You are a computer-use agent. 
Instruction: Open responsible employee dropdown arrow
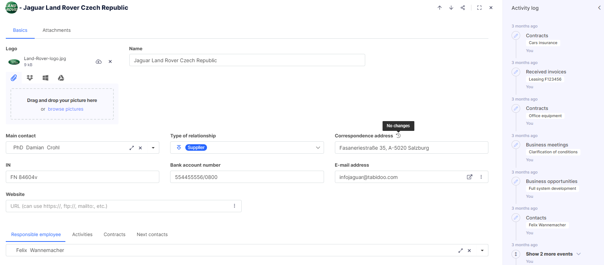482,251
